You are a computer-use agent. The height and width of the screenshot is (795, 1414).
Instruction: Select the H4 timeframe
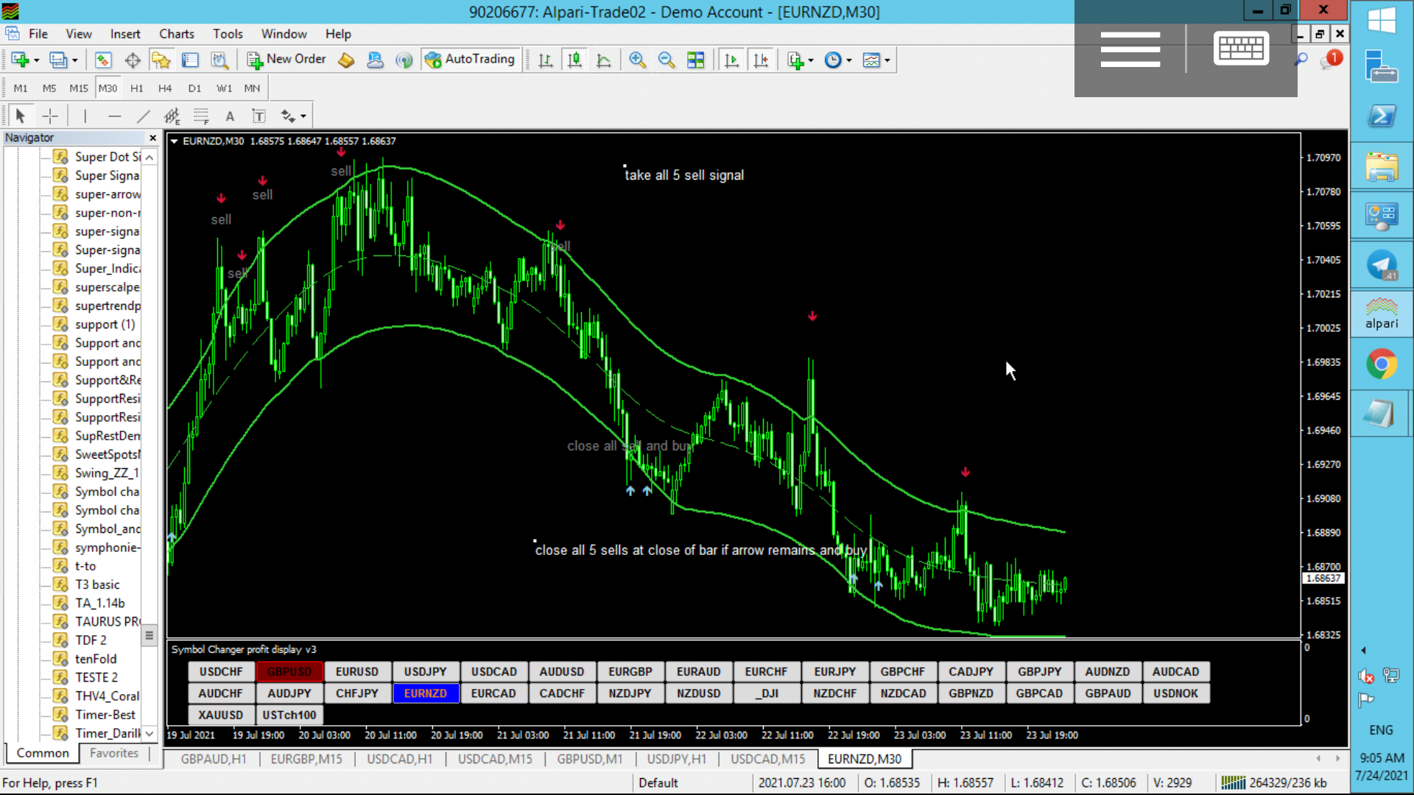(x=165, y=88)
